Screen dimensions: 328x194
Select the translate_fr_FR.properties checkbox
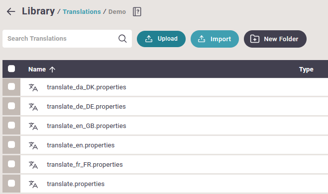click(11, 164)
